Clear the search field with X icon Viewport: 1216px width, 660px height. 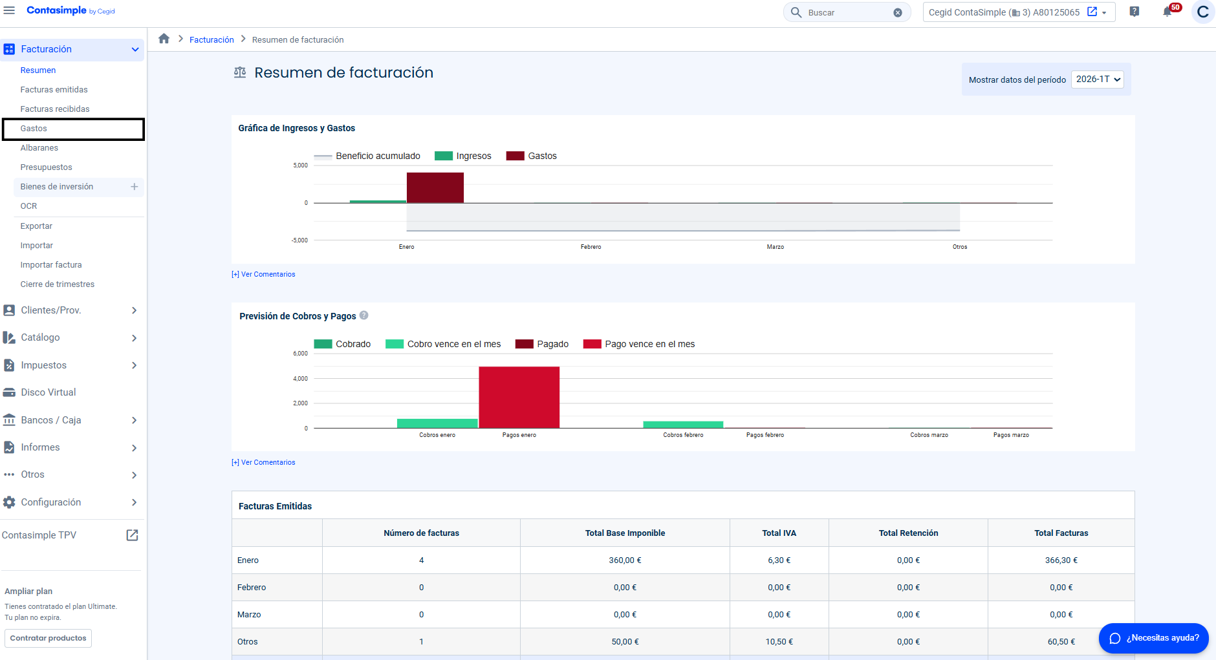898,12
